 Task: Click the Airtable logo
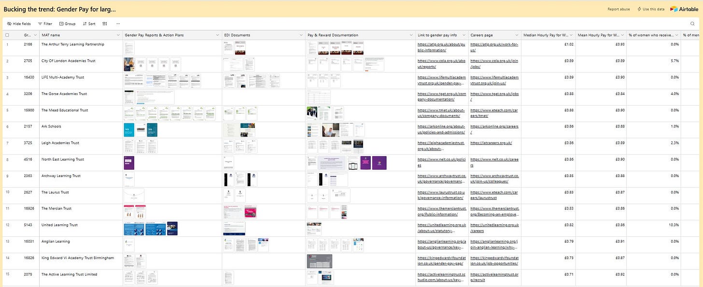pos(684,9)
